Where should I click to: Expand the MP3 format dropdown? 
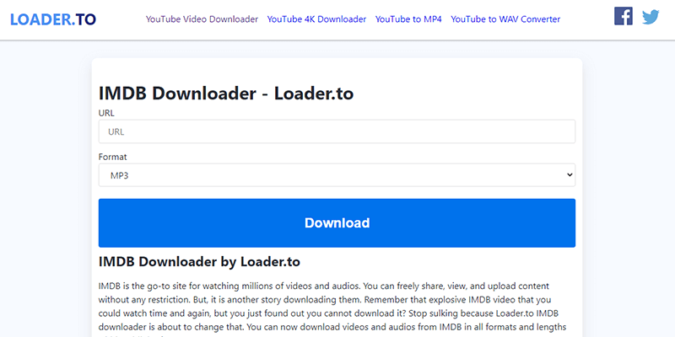[x=337, y=175]
